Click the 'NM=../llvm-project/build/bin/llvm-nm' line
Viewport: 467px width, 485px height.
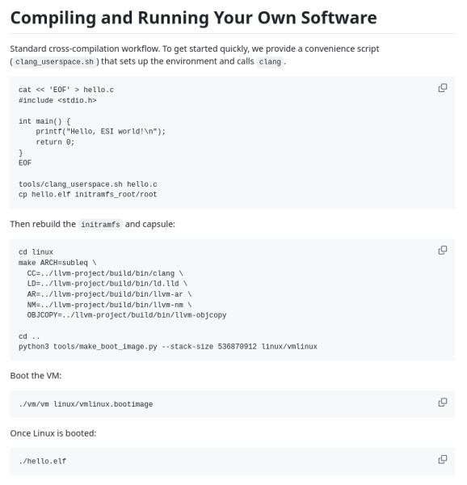pyautogui.click(x=109, y=305)
